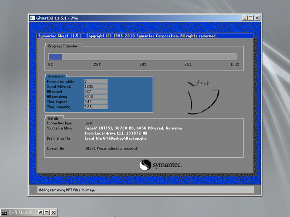The image size is (290, 217).
Task: Click the Connection type value Local
Action: point(88,123)
